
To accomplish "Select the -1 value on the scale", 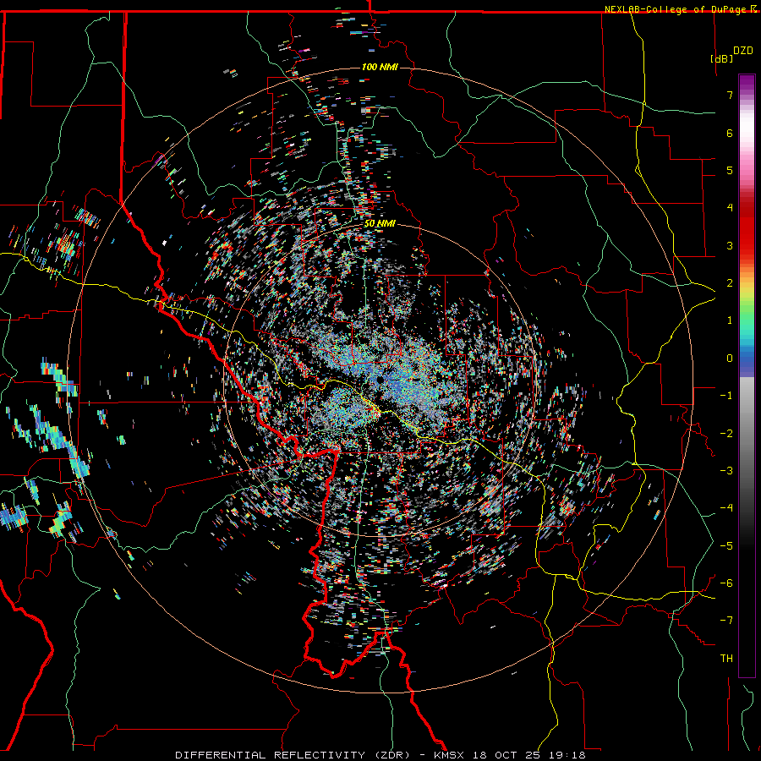I will pos(726,396).
